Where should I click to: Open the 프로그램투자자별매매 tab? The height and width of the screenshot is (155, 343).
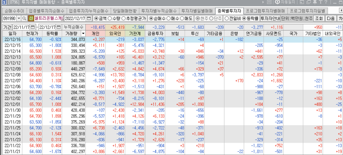click(x=265, y=11)
